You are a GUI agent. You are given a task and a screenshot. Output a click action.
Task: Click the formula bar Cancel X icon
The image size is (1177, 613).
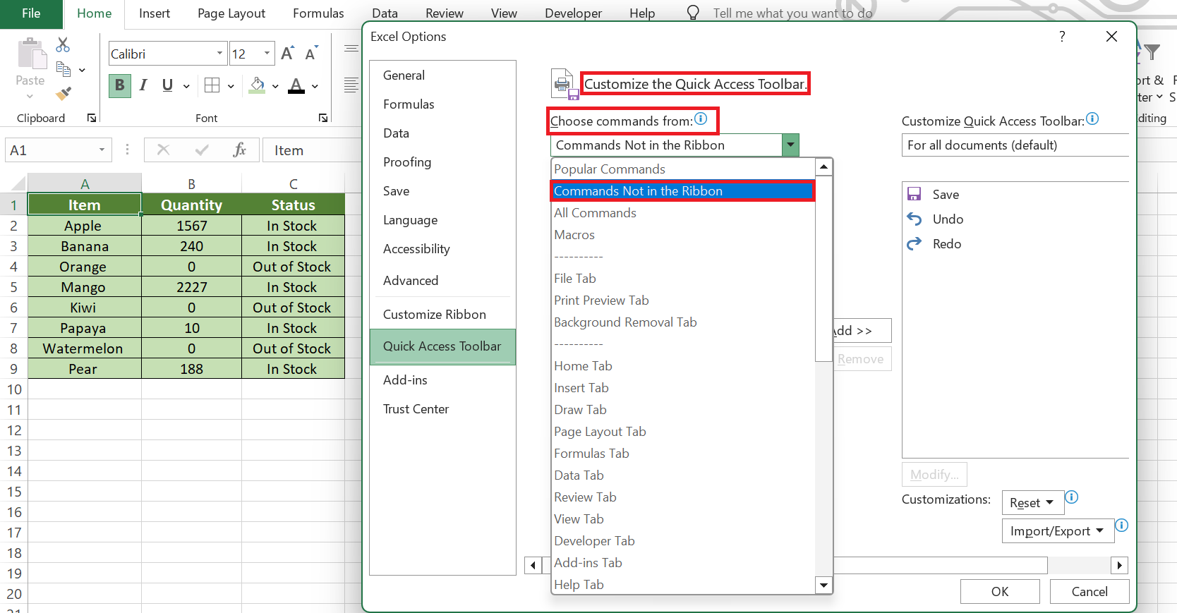163,150
